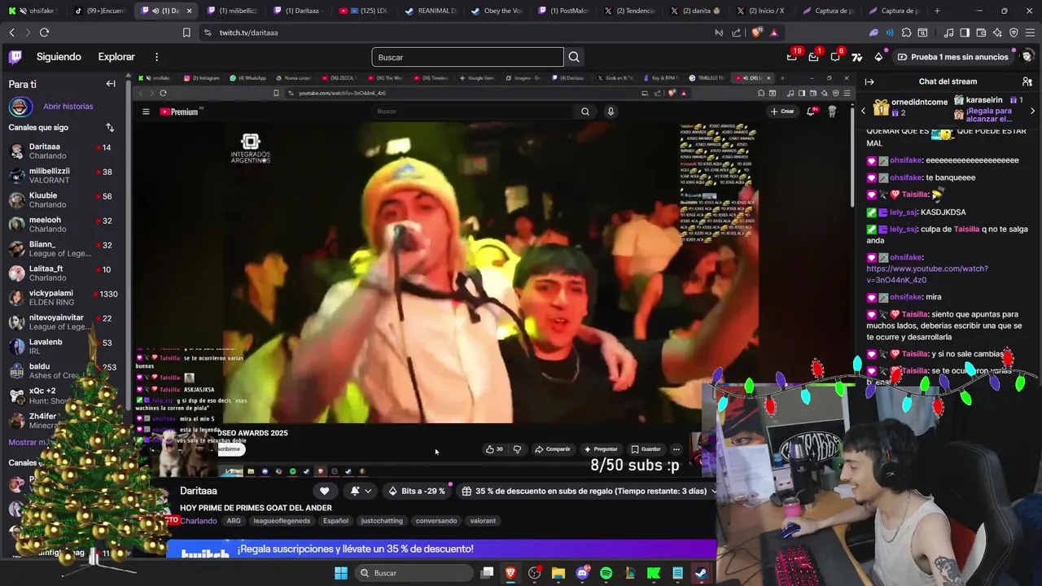The image size is (1042, 586).
Task: Switch to the Obey the Voi browser tab
Action: pos(497,11)
